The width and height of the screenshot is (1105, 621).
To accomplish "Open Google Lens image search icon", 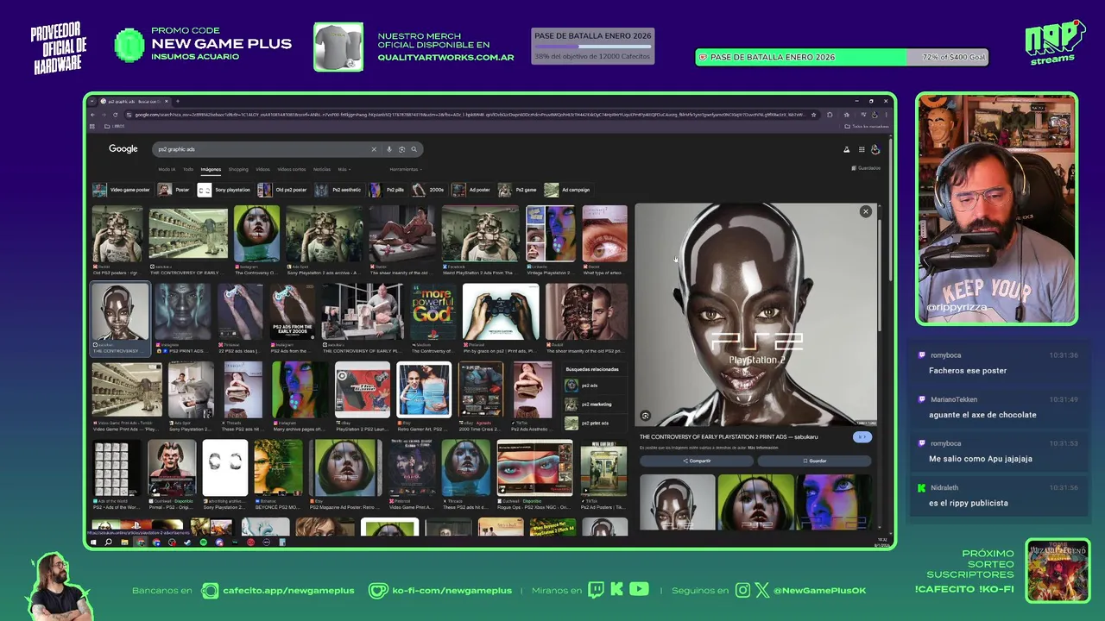I will (x=401, y=149).
